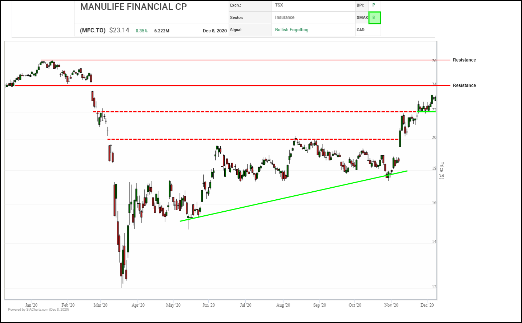This screenshot has height=323, width=522.
Task: Click the Dec '20 label on time axis
Action: click(x=427, y=305)
